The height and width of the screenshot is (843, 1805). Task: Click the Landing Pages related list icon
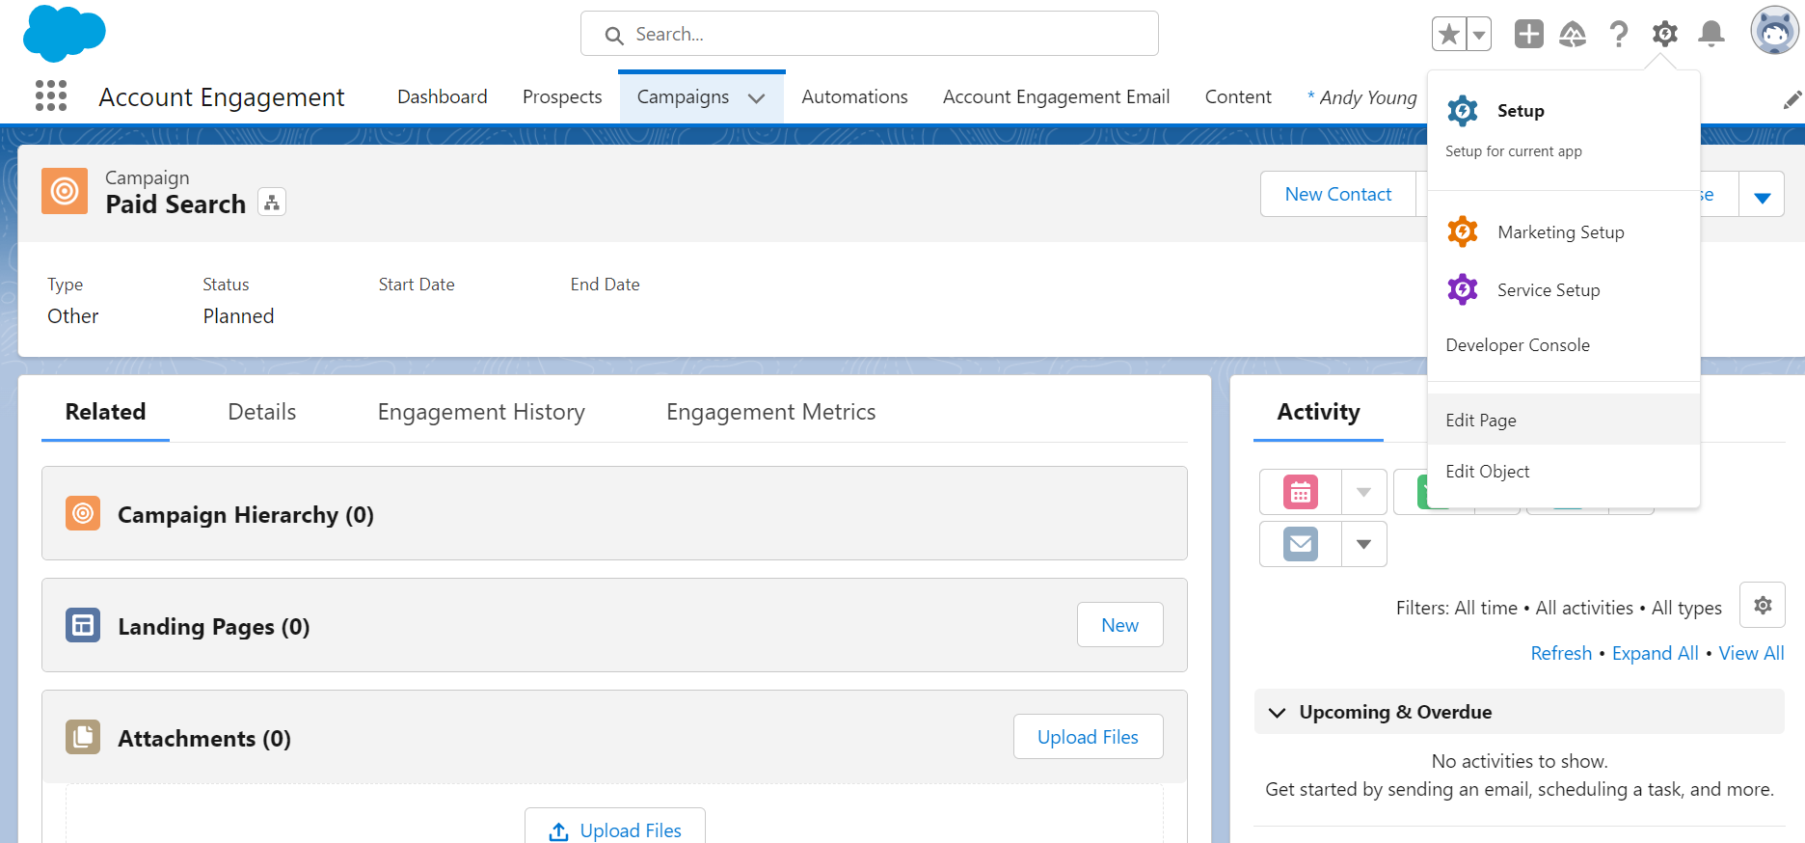[83, 625]
